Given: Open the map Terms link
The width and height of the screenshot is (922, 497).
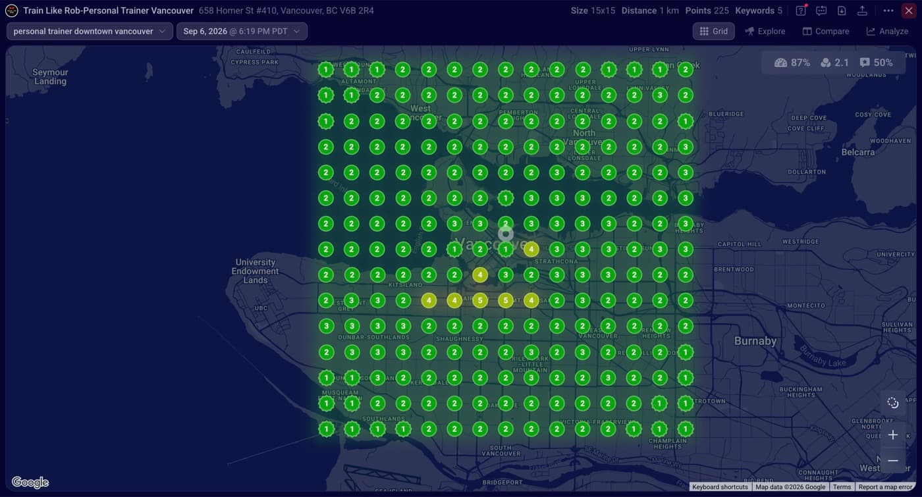Looking at the screenshot, I should [842, 487].
